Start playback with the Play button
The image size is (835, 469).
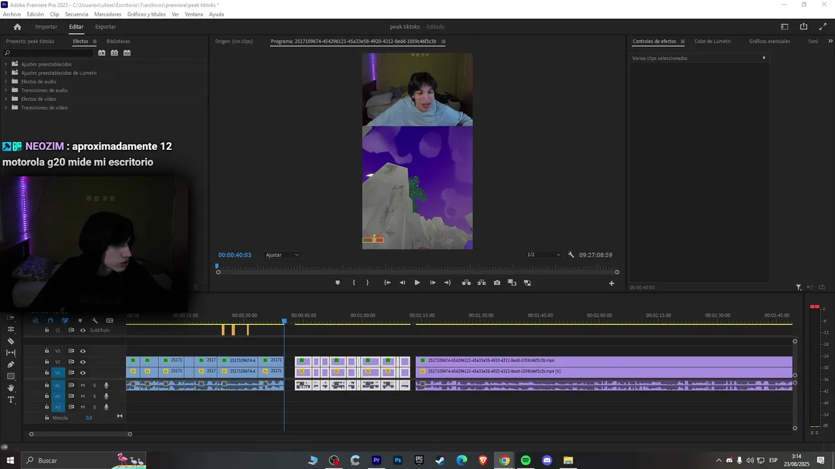coord(417,283)
